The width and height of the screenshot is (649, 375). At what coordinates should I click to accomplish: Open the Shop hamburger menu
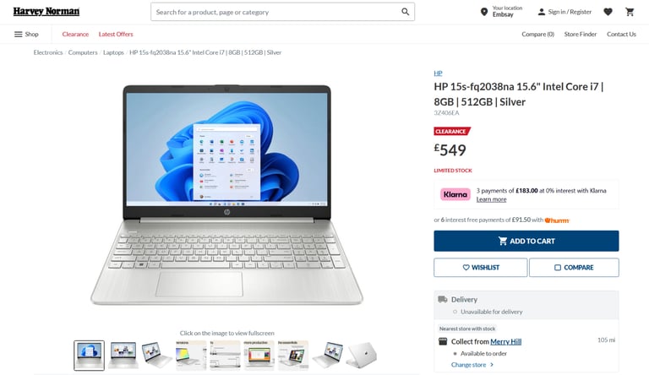[26, 35]
